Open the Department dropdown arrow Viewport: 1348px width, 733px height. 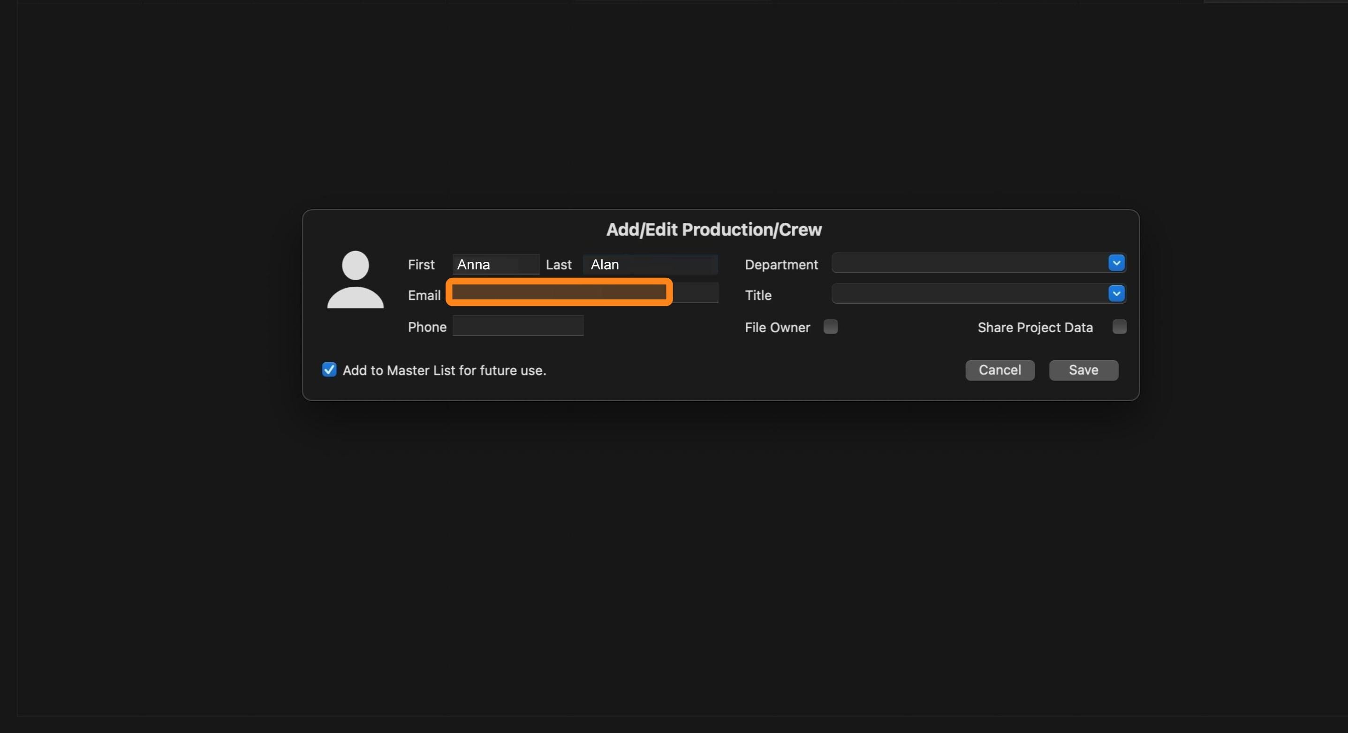click(x=1116, y=263)
